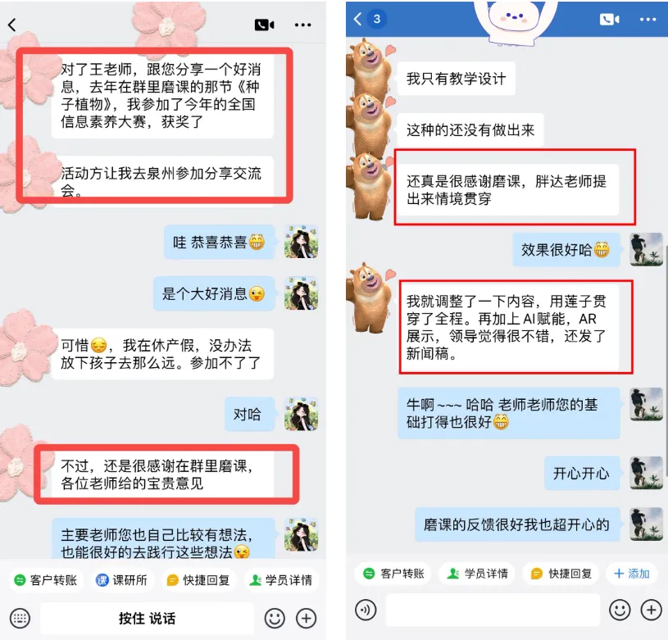Open the emoji picker in the right chat
This screenshot has width=668, height=640.
pyautogui.click(x=620, y=610)
